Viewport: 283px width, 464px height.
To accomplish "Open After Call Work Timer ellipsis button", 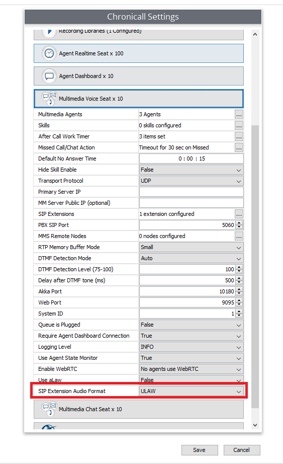I will [239, 136].
